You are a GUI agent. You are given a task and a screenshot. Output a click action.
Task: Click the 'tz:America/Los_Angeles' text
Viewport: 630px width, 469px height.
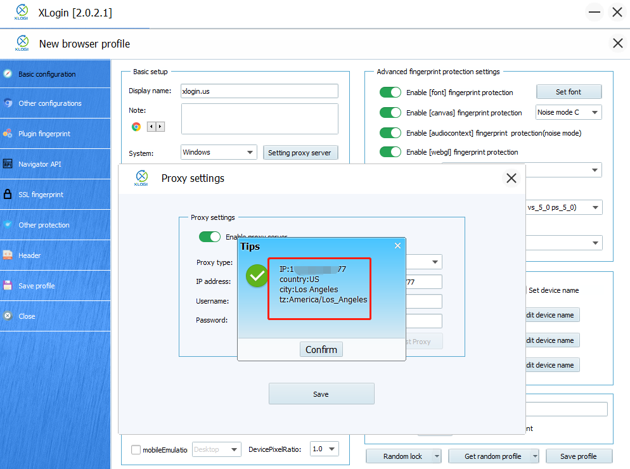point(323,299)
